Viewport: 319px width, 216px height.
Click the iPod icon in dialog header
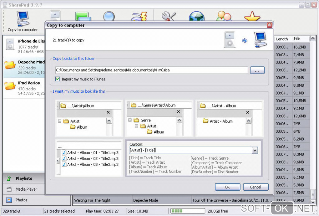click(x=230, y=40)
